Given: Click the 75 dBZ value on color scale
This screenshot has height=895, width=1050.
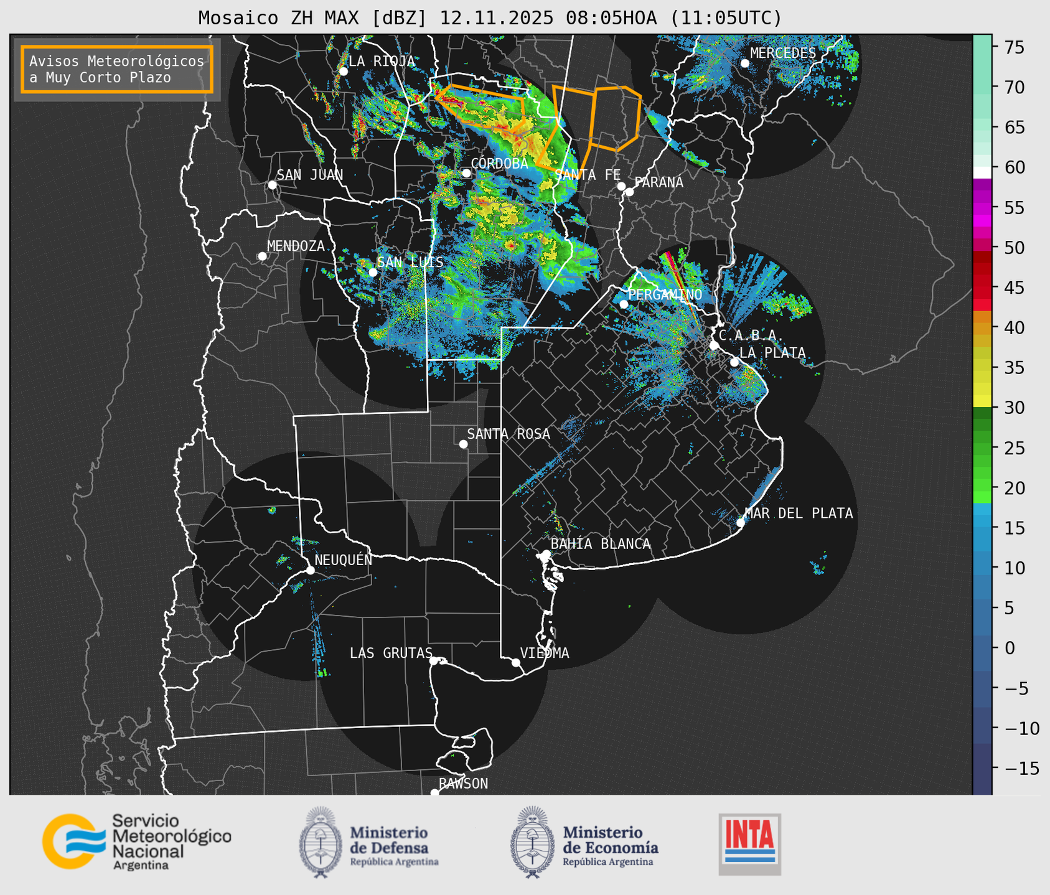Looking at the screenshot, I should click(1014, 47).
